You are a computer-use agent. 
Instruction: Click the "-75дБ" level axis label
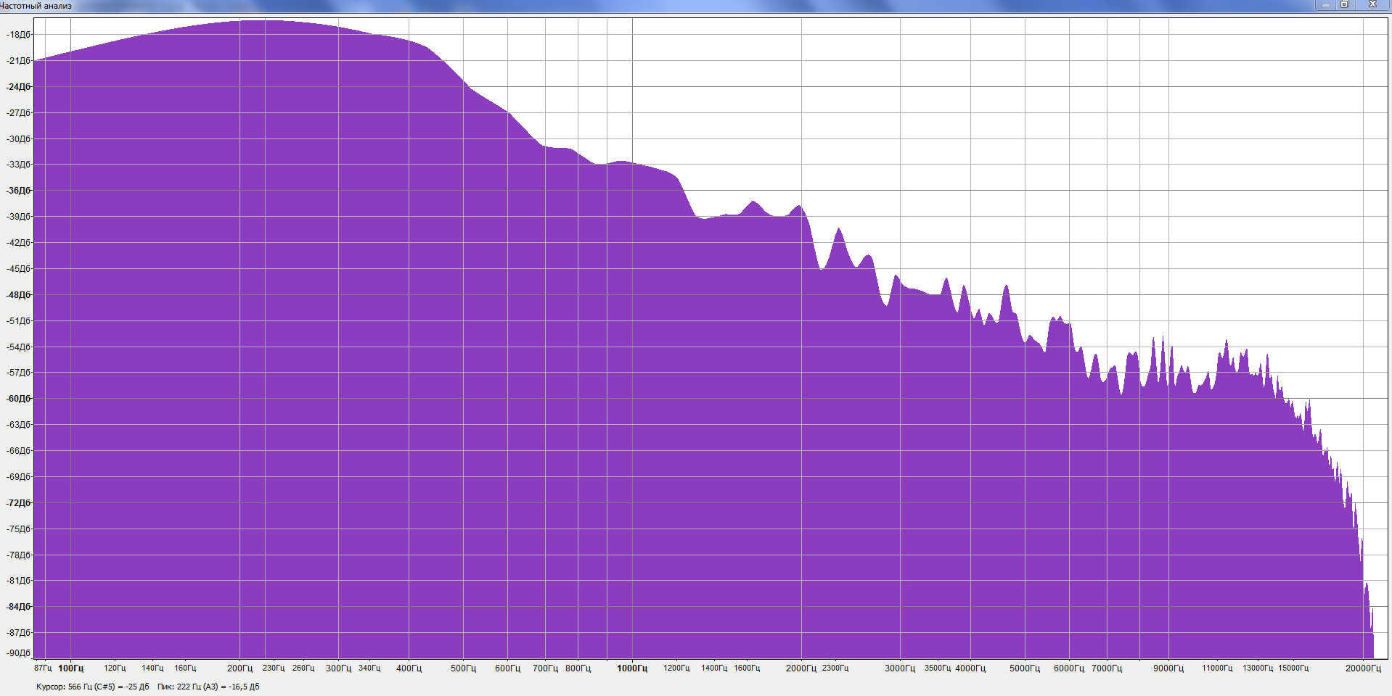[20, 529]
